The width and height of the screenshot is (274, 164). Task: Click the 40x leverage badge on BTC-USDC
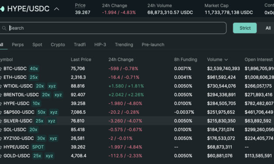pos(34,68)
